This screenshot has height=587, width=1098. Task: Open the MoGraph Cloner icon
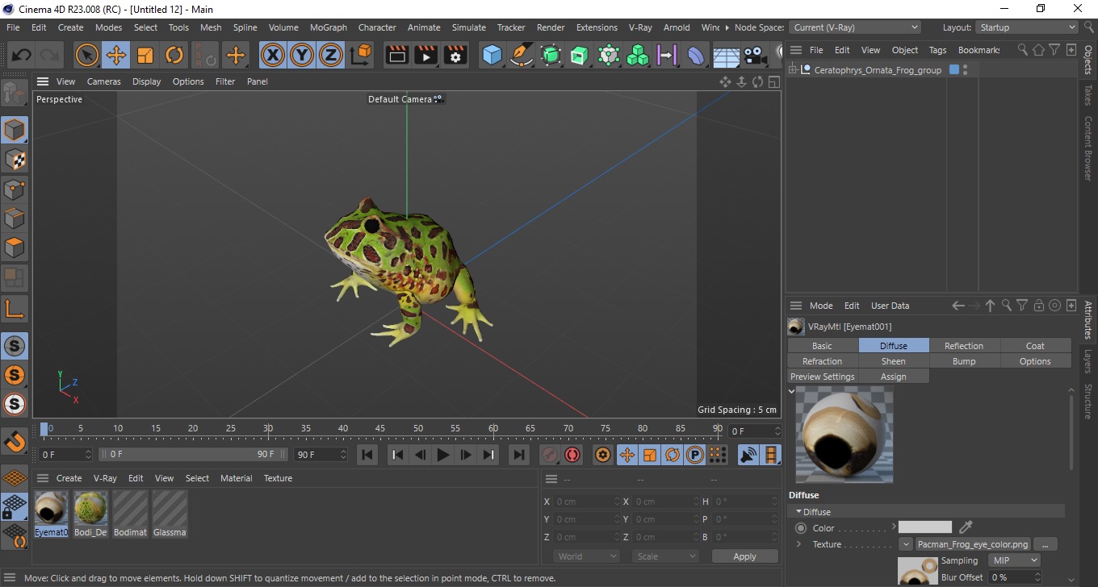point(639,56)
